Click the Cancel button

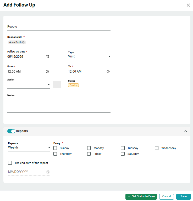tap(167, 197)
